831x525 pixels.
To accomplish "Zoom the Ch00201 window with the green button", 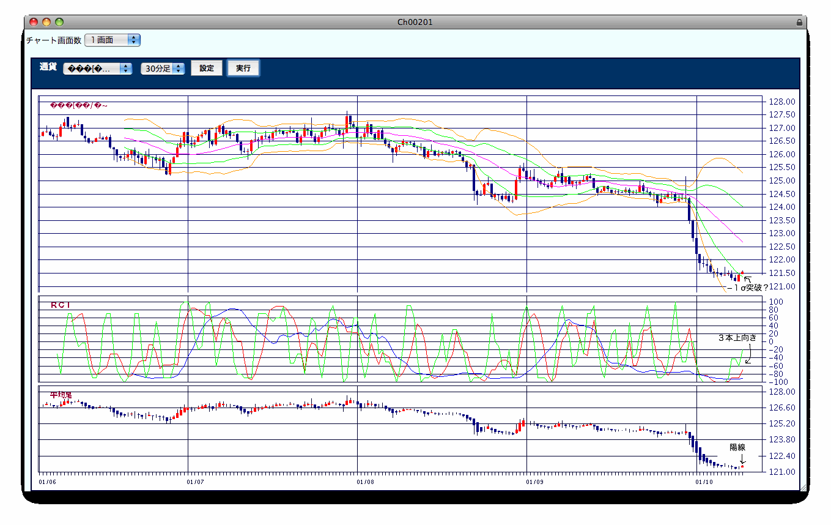I will coord(59,22).
